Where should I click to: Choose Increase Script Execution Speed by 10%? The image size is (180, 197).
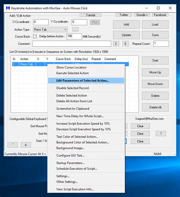point(86,124)
